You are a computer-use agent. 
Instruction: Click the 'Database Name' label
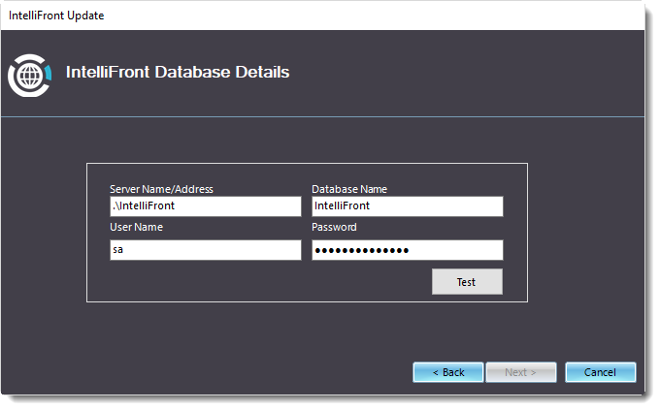349,189
